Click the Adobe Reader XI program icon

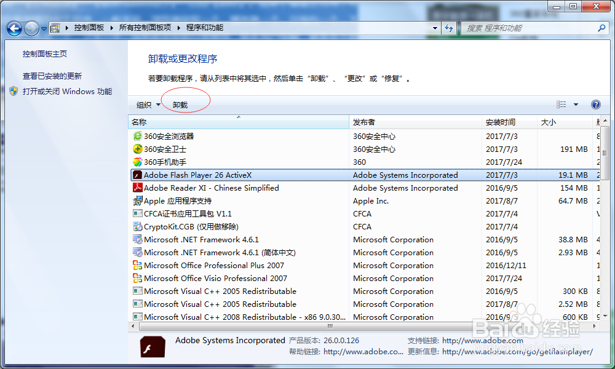click(x=137, y=188)
